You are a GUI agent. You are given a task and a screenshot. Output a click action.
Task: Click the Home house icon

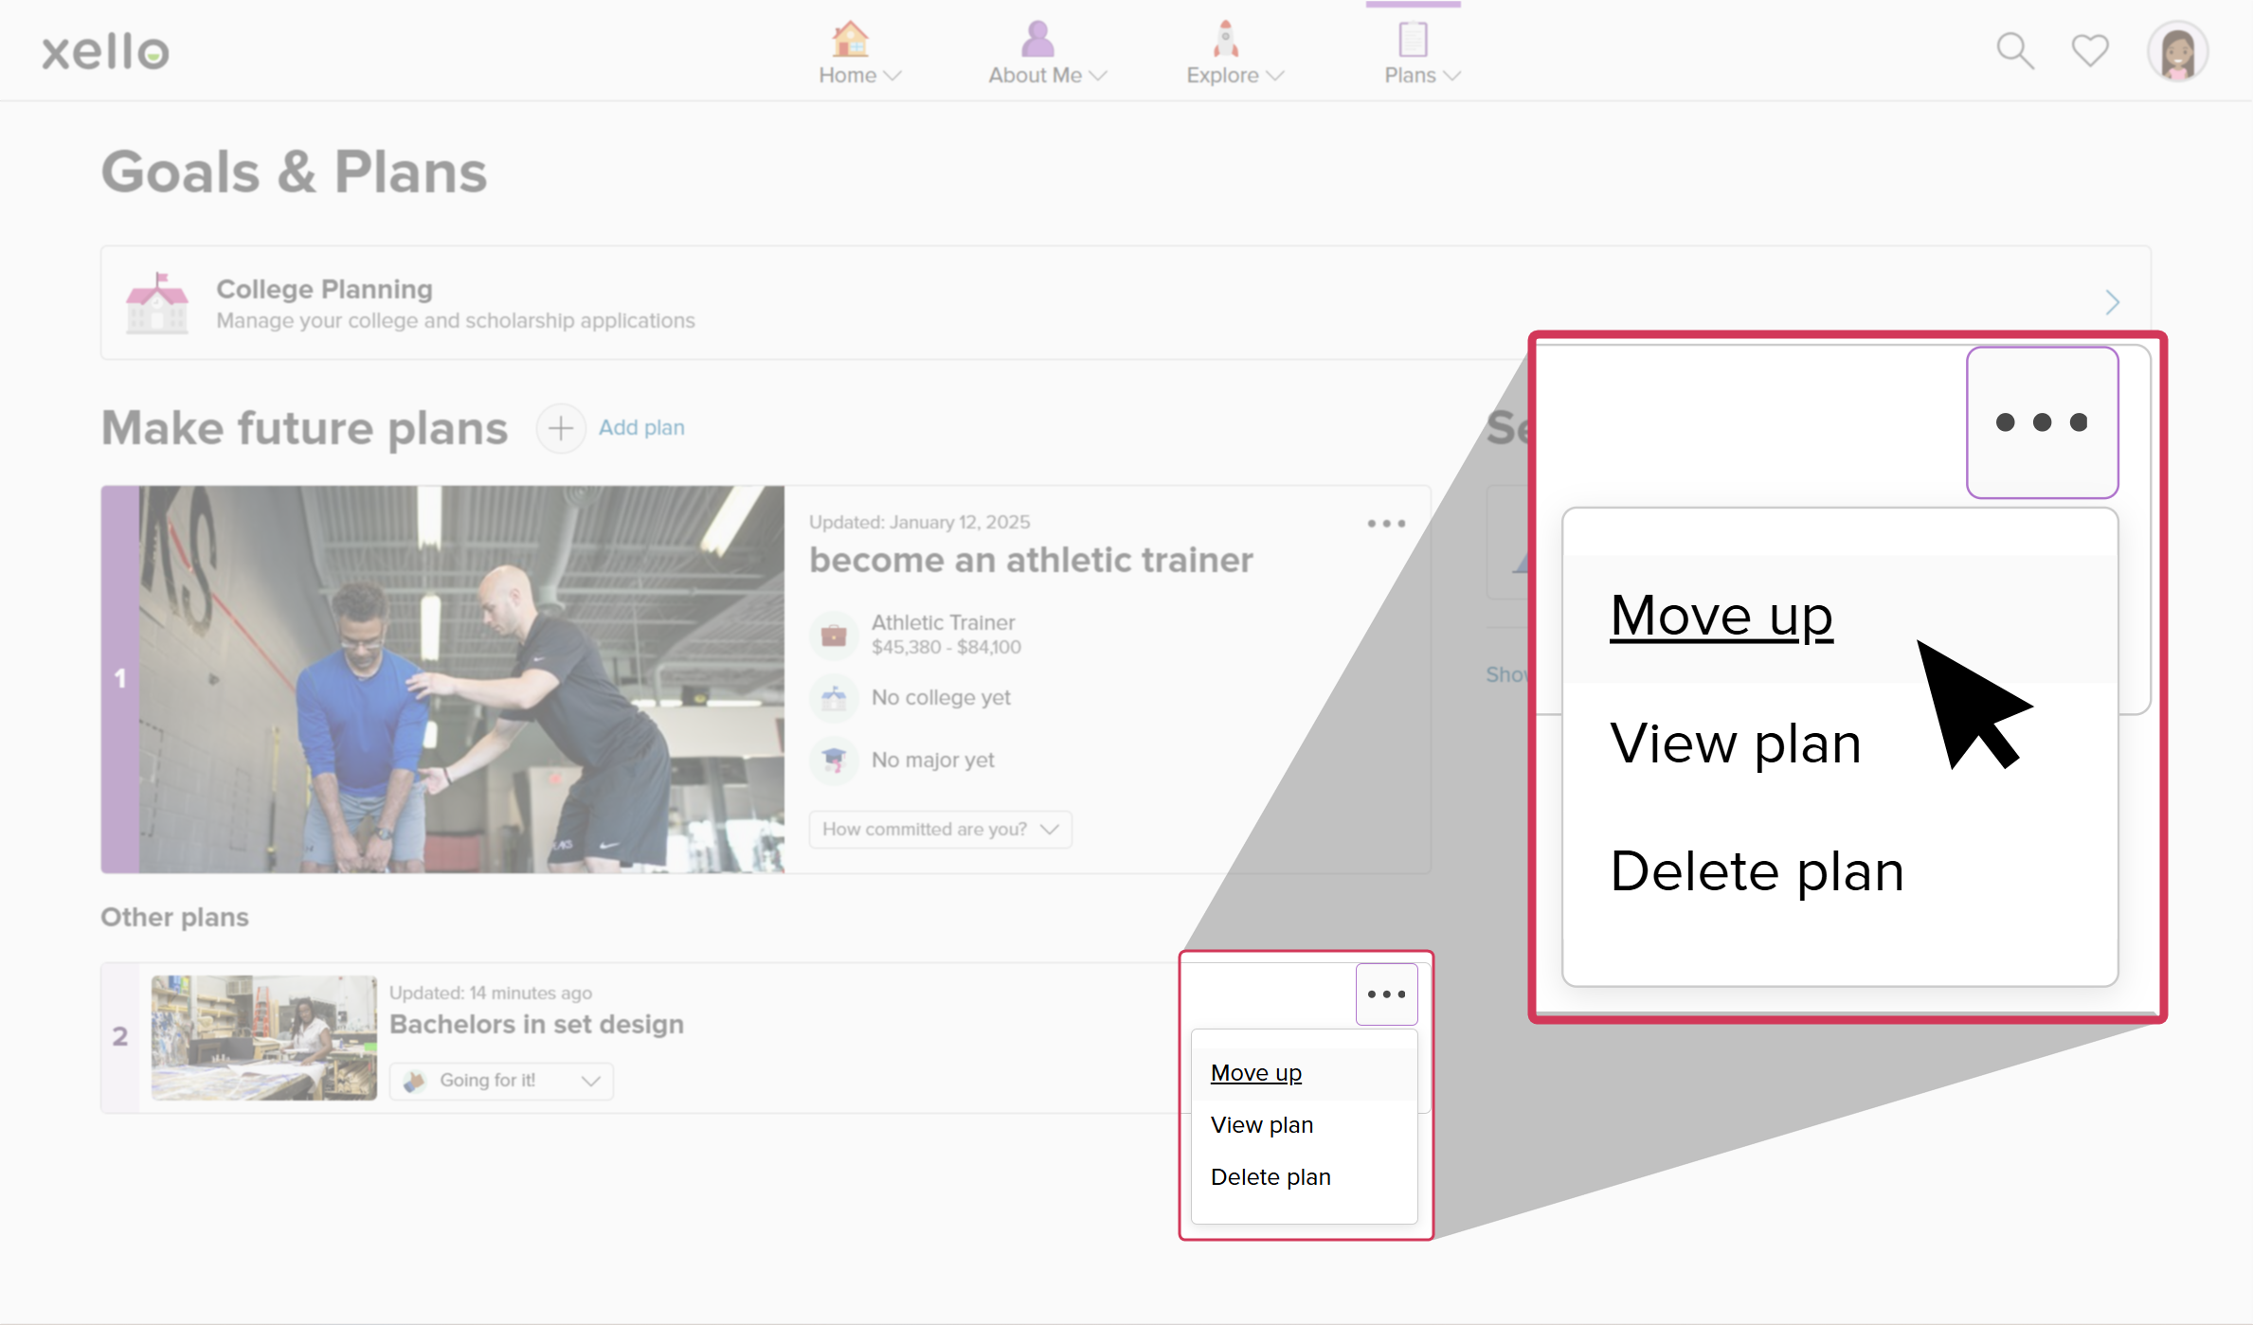(x=849, y=39)
